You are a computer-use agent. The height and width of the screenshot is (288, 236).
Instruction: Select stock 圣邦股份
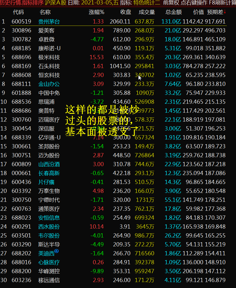(x=49, y=147)
